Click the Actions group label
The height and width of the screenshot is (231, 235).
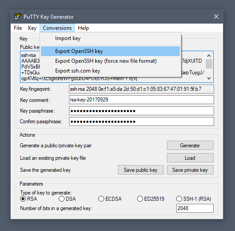[27, 135]
